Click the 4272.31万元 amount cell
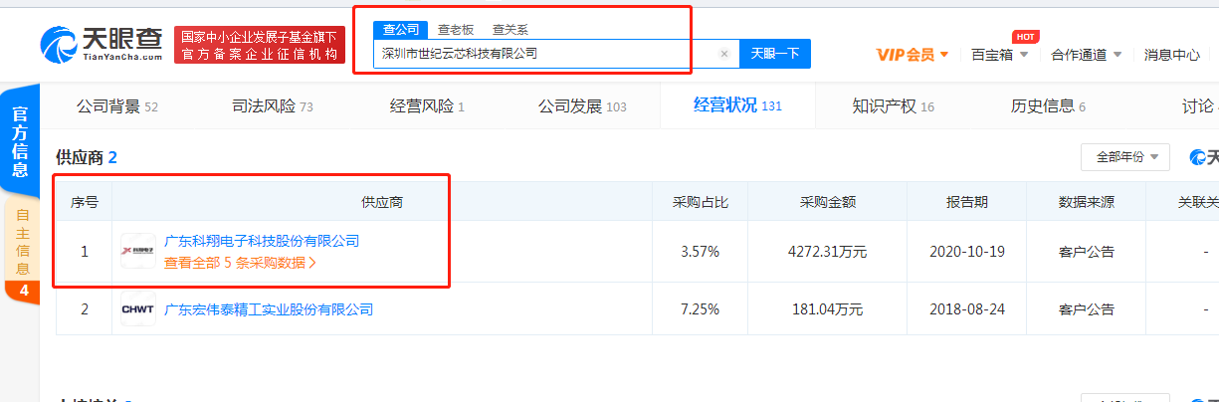The image size is (1219, 402). (x=828, y=252)
